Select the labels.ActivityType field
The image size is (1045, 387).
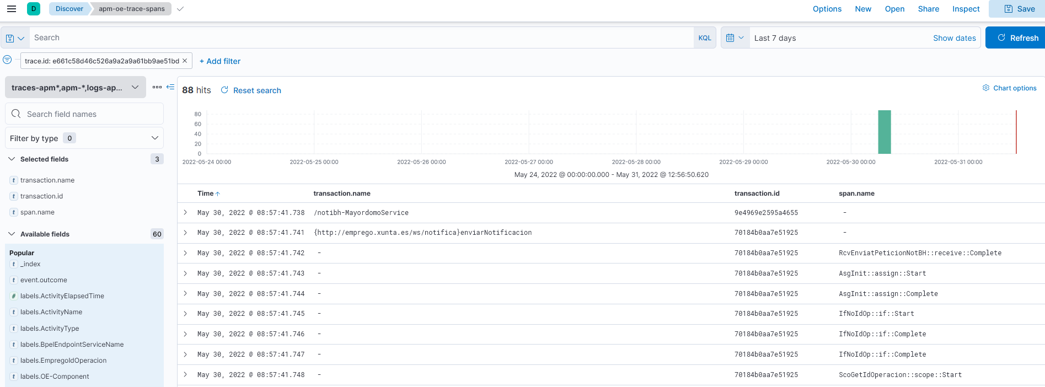(50, 329)
